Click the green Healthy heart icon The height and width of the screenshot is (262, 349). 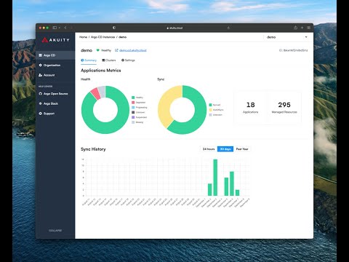[x=98, y=50]
